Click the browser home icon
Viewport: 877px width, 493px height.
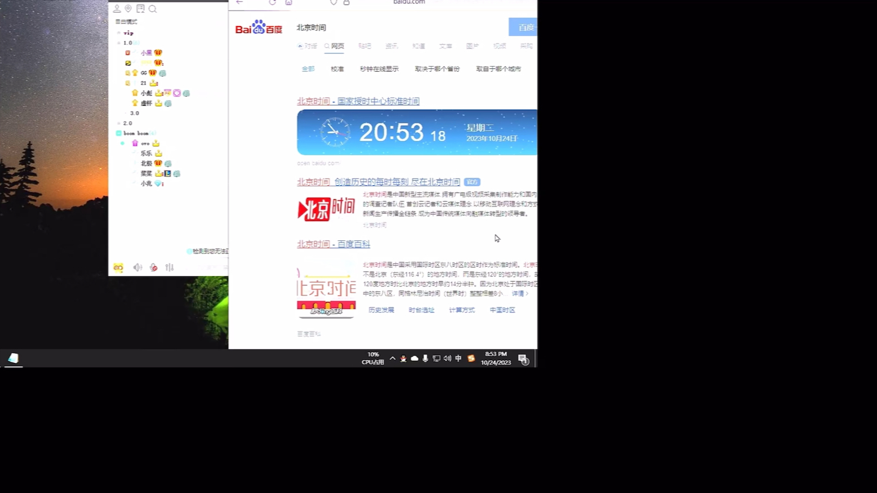click(x=288, y=2)
